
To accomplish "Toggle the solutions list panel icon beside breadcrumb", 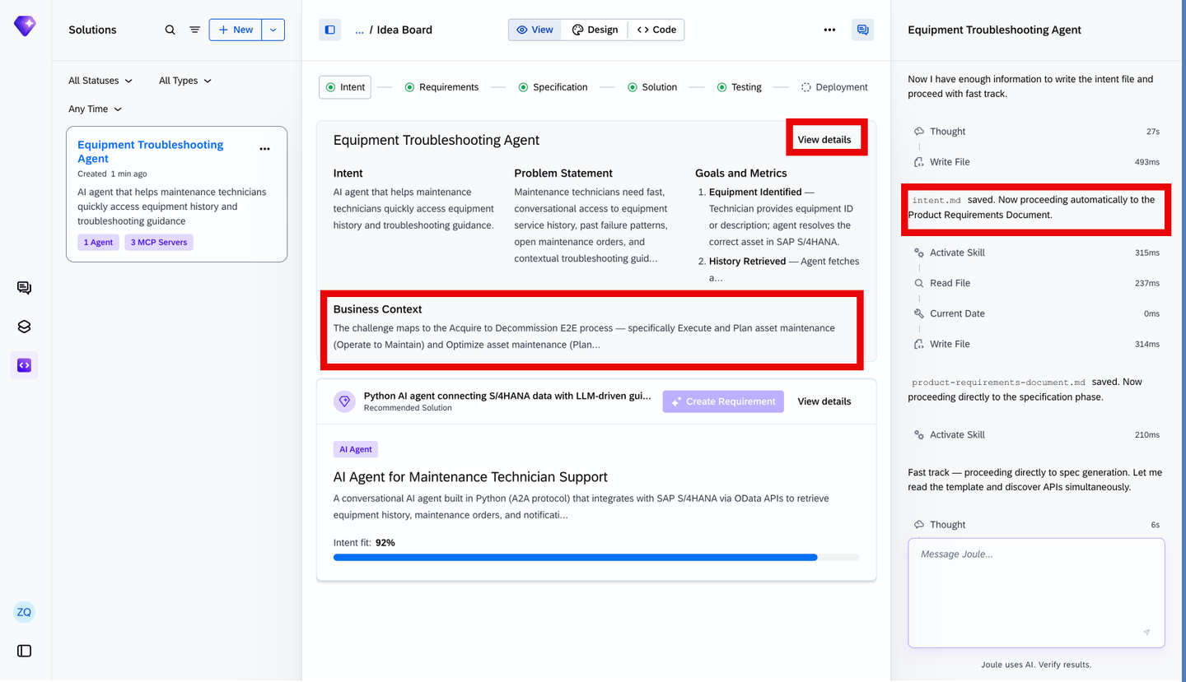I will tap(330, 30).
